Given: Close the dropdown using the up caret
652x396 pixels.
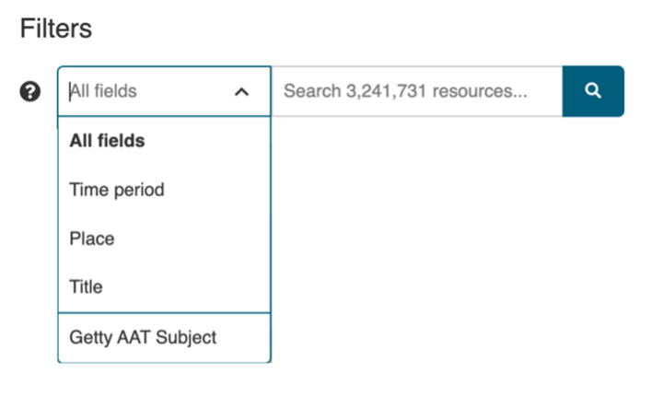Looking at the screenshot, I should 241,91.
